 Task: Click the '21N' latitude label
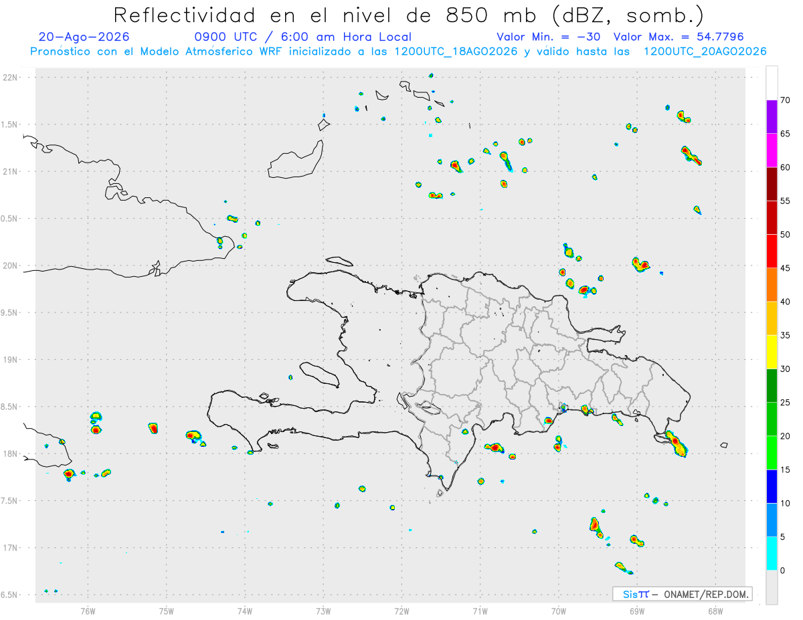[x=11, y=172]
